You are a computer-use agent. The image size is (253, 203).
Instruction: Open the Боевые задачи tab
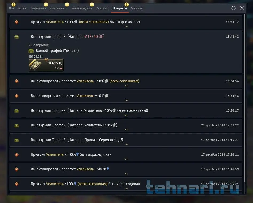(x=82, y=8)
